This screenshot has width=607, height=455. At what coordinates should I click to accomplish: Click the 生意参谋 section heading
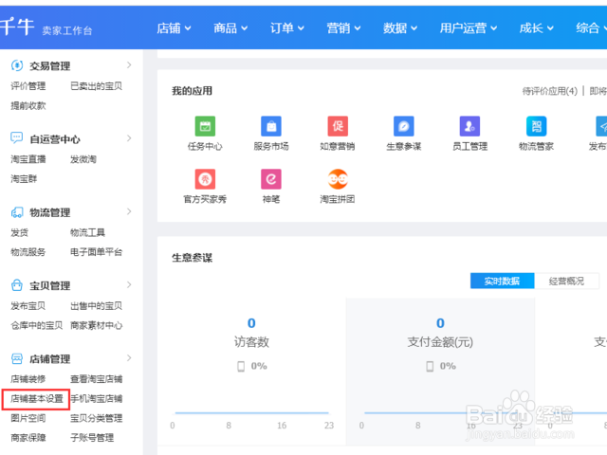[x=192, y=258]
